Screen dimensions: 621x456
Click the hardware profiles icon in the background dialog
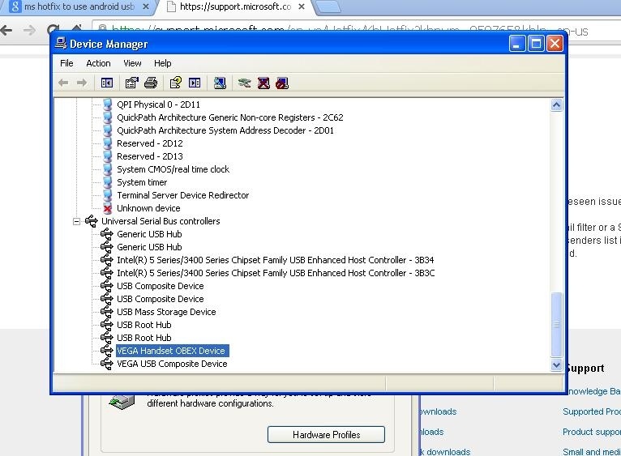(x=122, y=402)
